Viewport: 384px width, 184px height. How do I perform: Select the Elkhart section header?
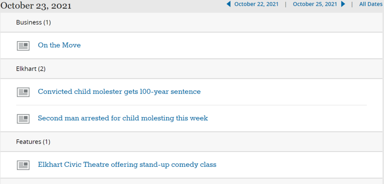point(26,69)
